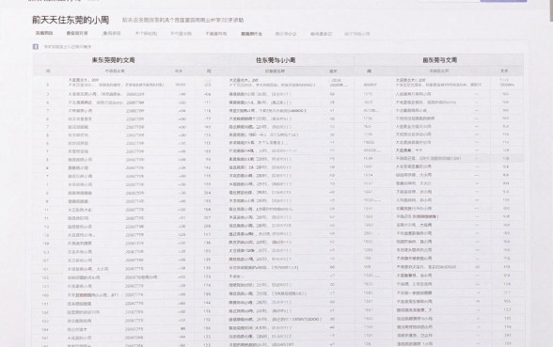Click the small square icon above the table
Image resolution: width=553 pixels, height=347 pixels.
click(36, 47)
